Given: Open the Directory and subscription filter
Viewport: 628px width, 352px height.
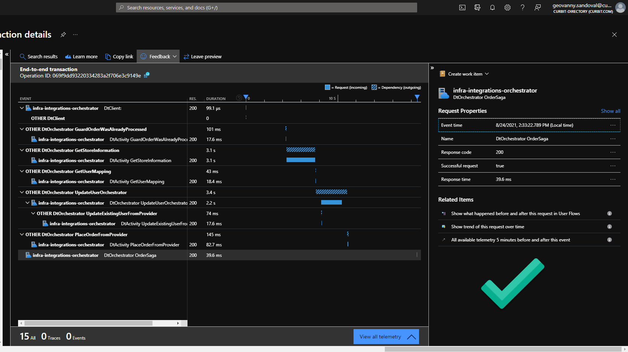Looking at the screenshot, I should 477,7.
